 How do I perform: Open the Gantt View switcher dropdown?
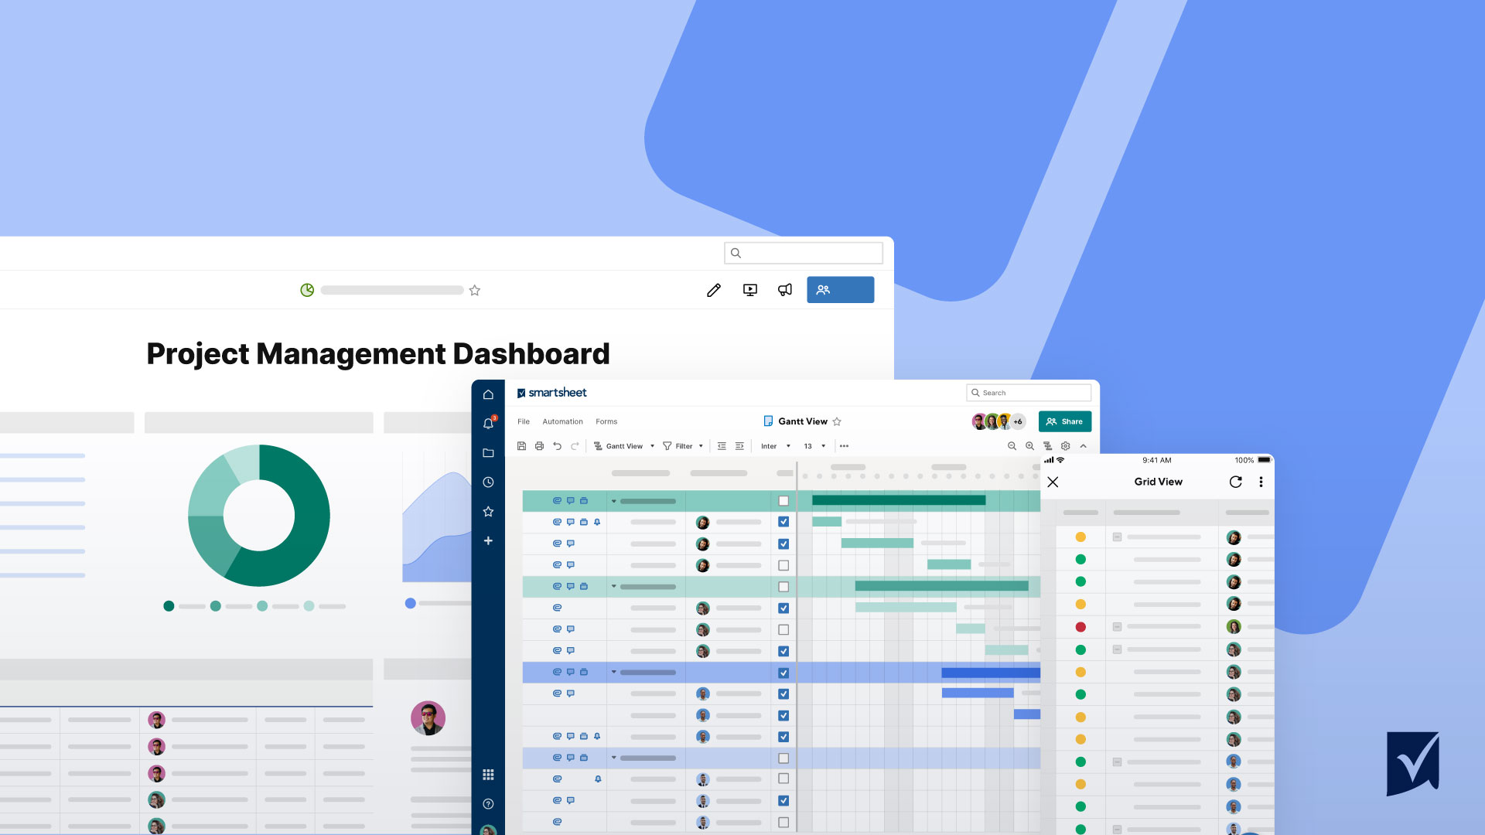point(624,446)
